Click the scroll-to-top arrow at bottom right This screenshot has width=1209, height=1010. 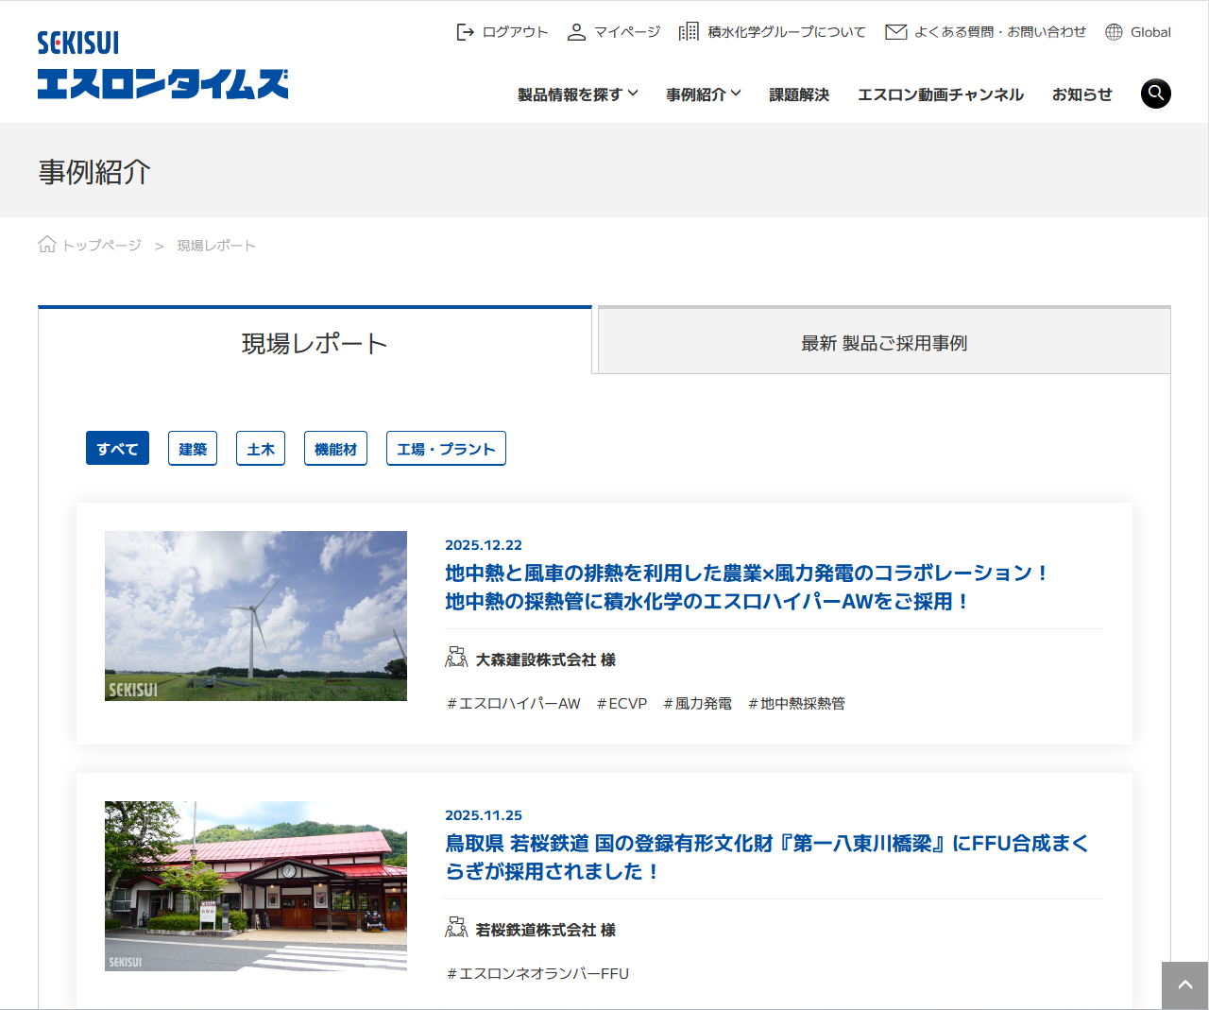point(1184,985)
